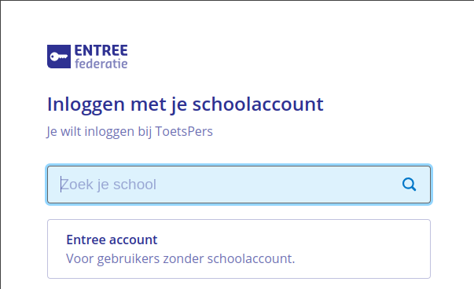Screen dimensions: 474x289
Task: Click the 'Zoek je school' placeholder text
Action: (108, 185)
